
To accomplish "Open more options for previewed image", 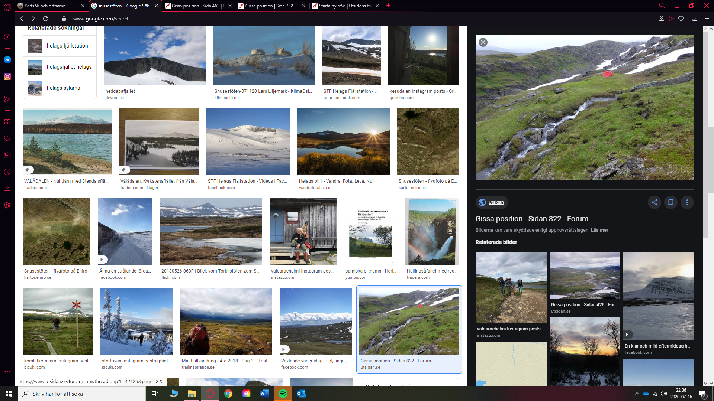I will coord(687,202).
